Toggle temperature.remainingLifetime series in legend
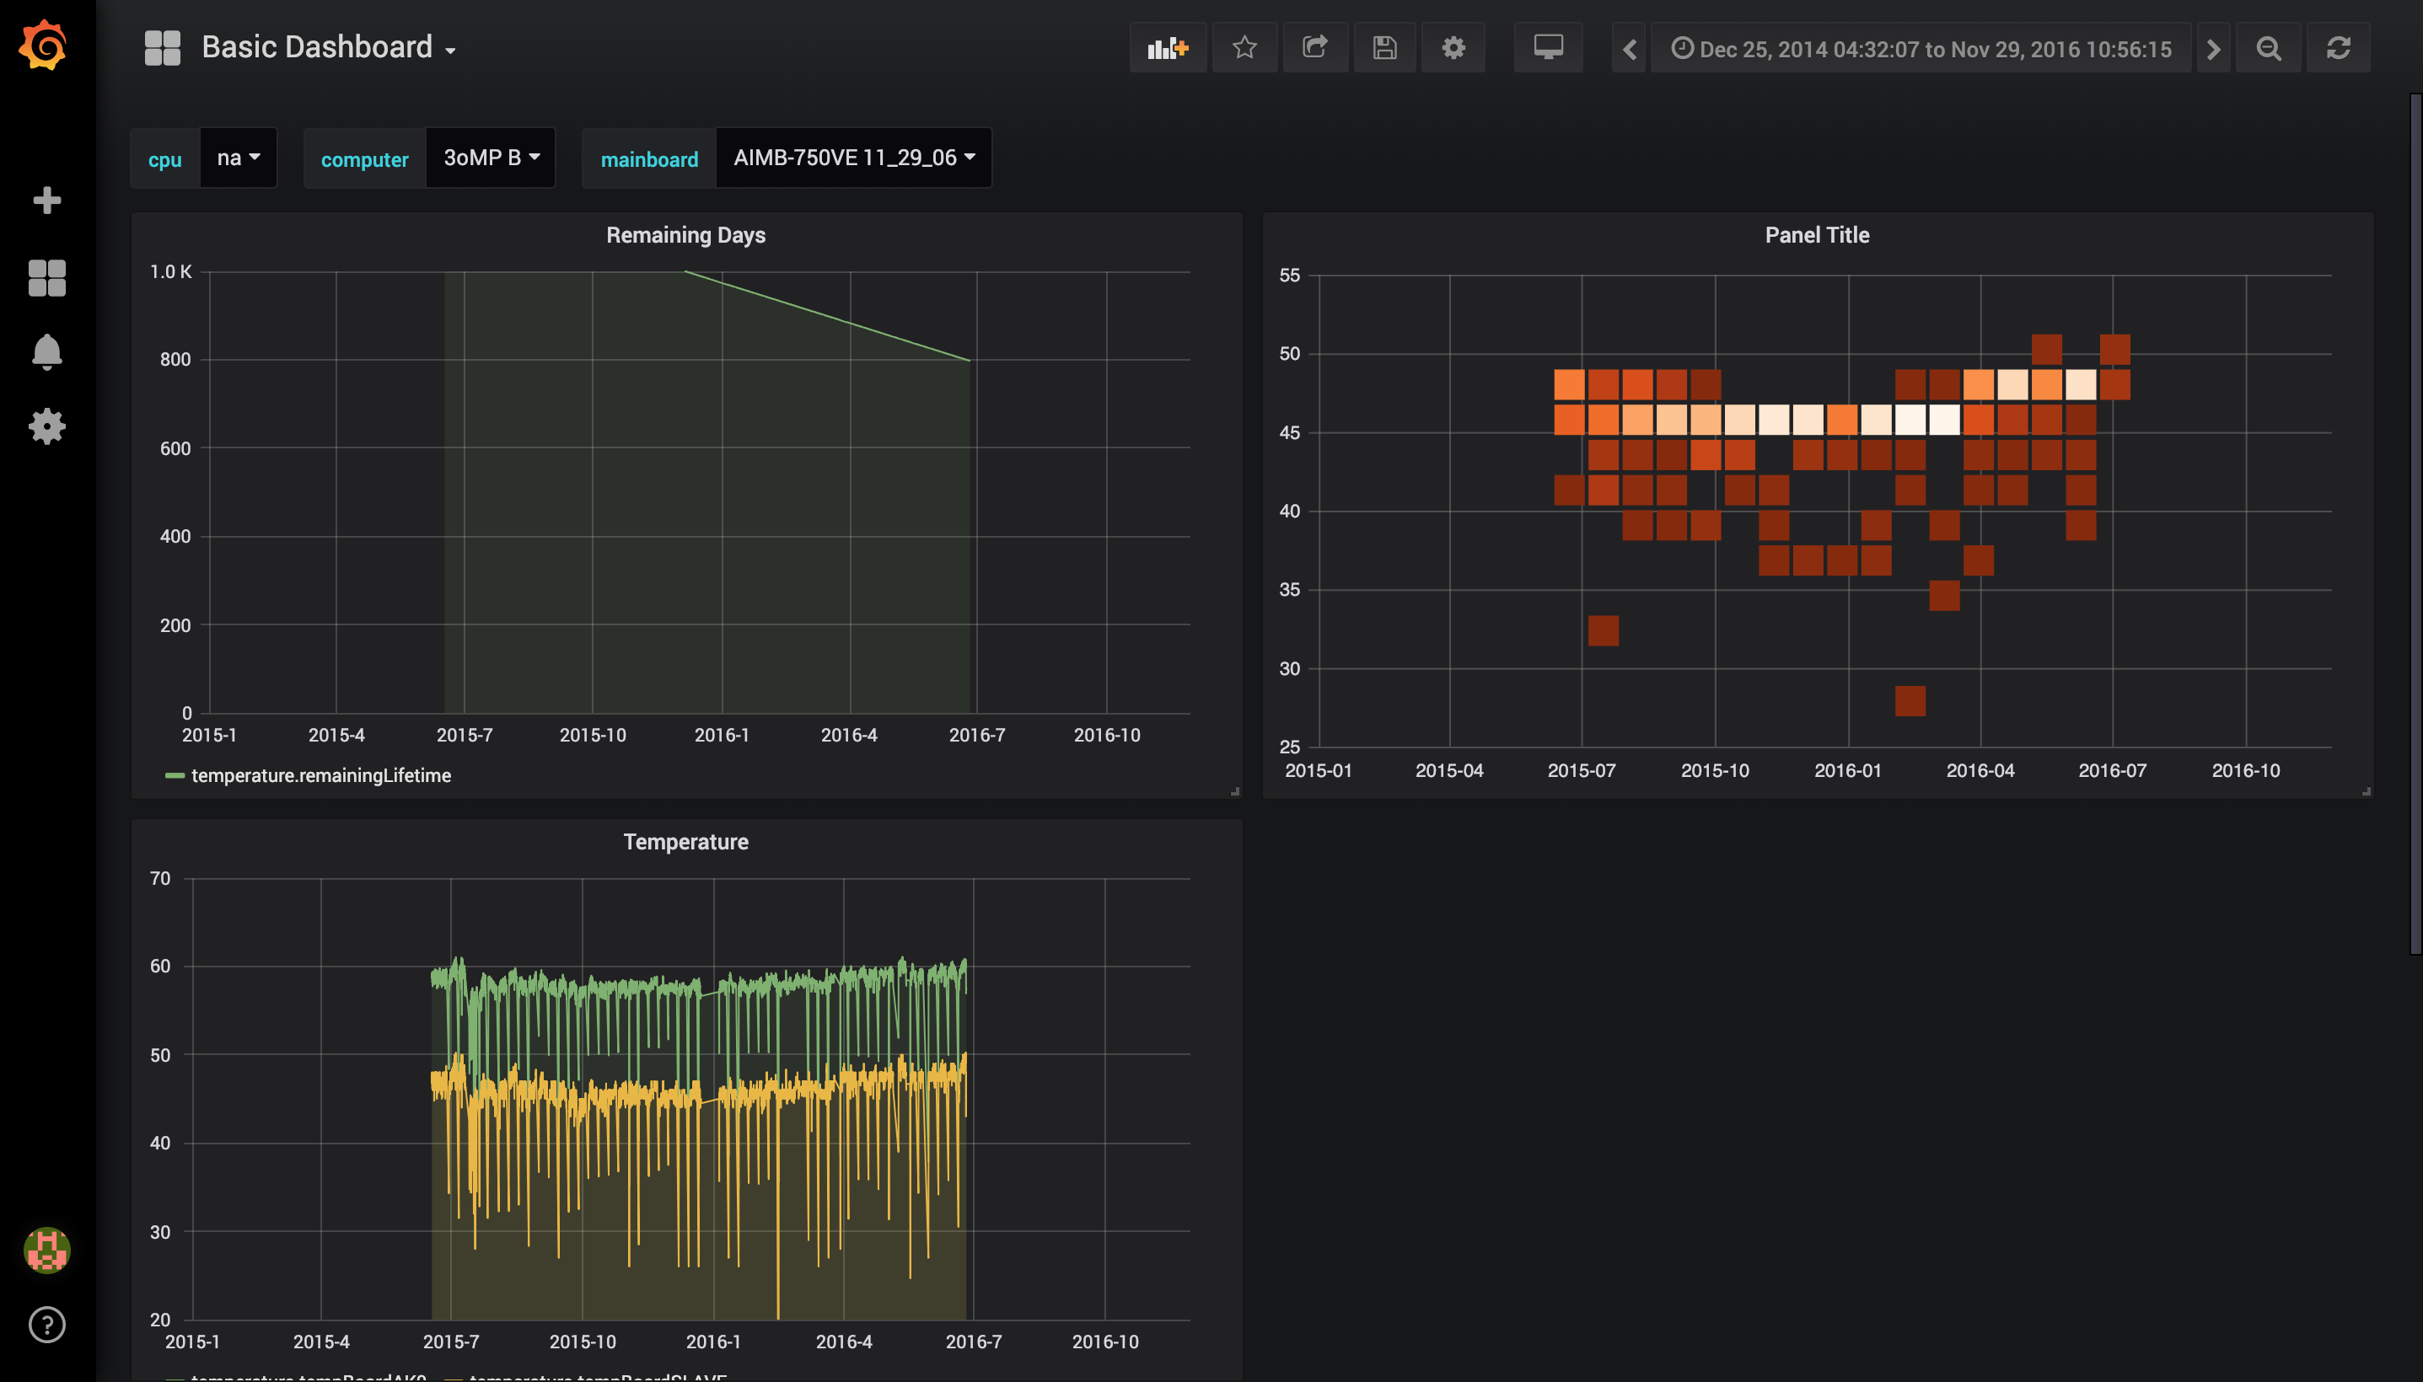This screenshot has width=2423, height=1382. click(x=320, y=775)
